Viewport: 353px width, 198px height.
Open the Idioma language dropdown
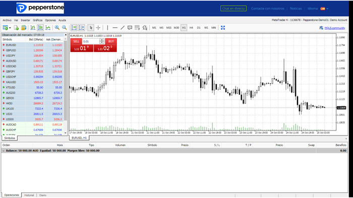pos(318,9)
